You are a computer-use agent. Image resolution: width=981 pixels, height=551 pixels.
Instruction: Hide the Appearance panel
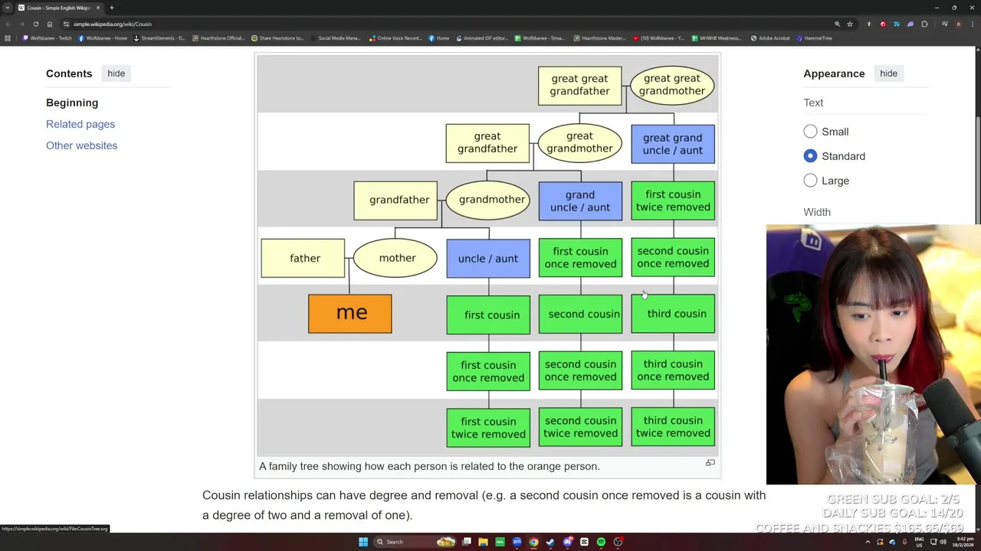click(888, 73)
